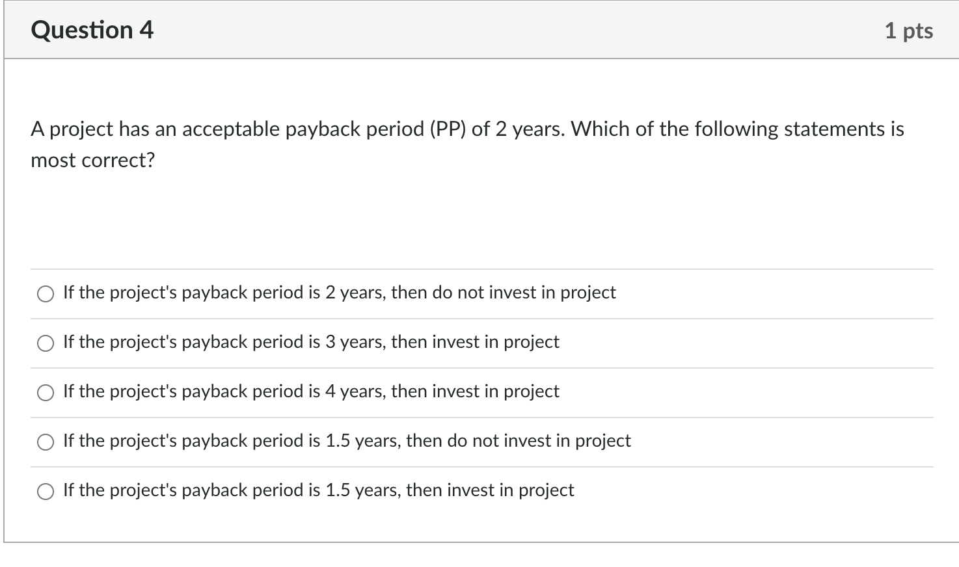Click the "Question 4" heading
Viewport: 959px width, 567px height.
click(92, 30)
